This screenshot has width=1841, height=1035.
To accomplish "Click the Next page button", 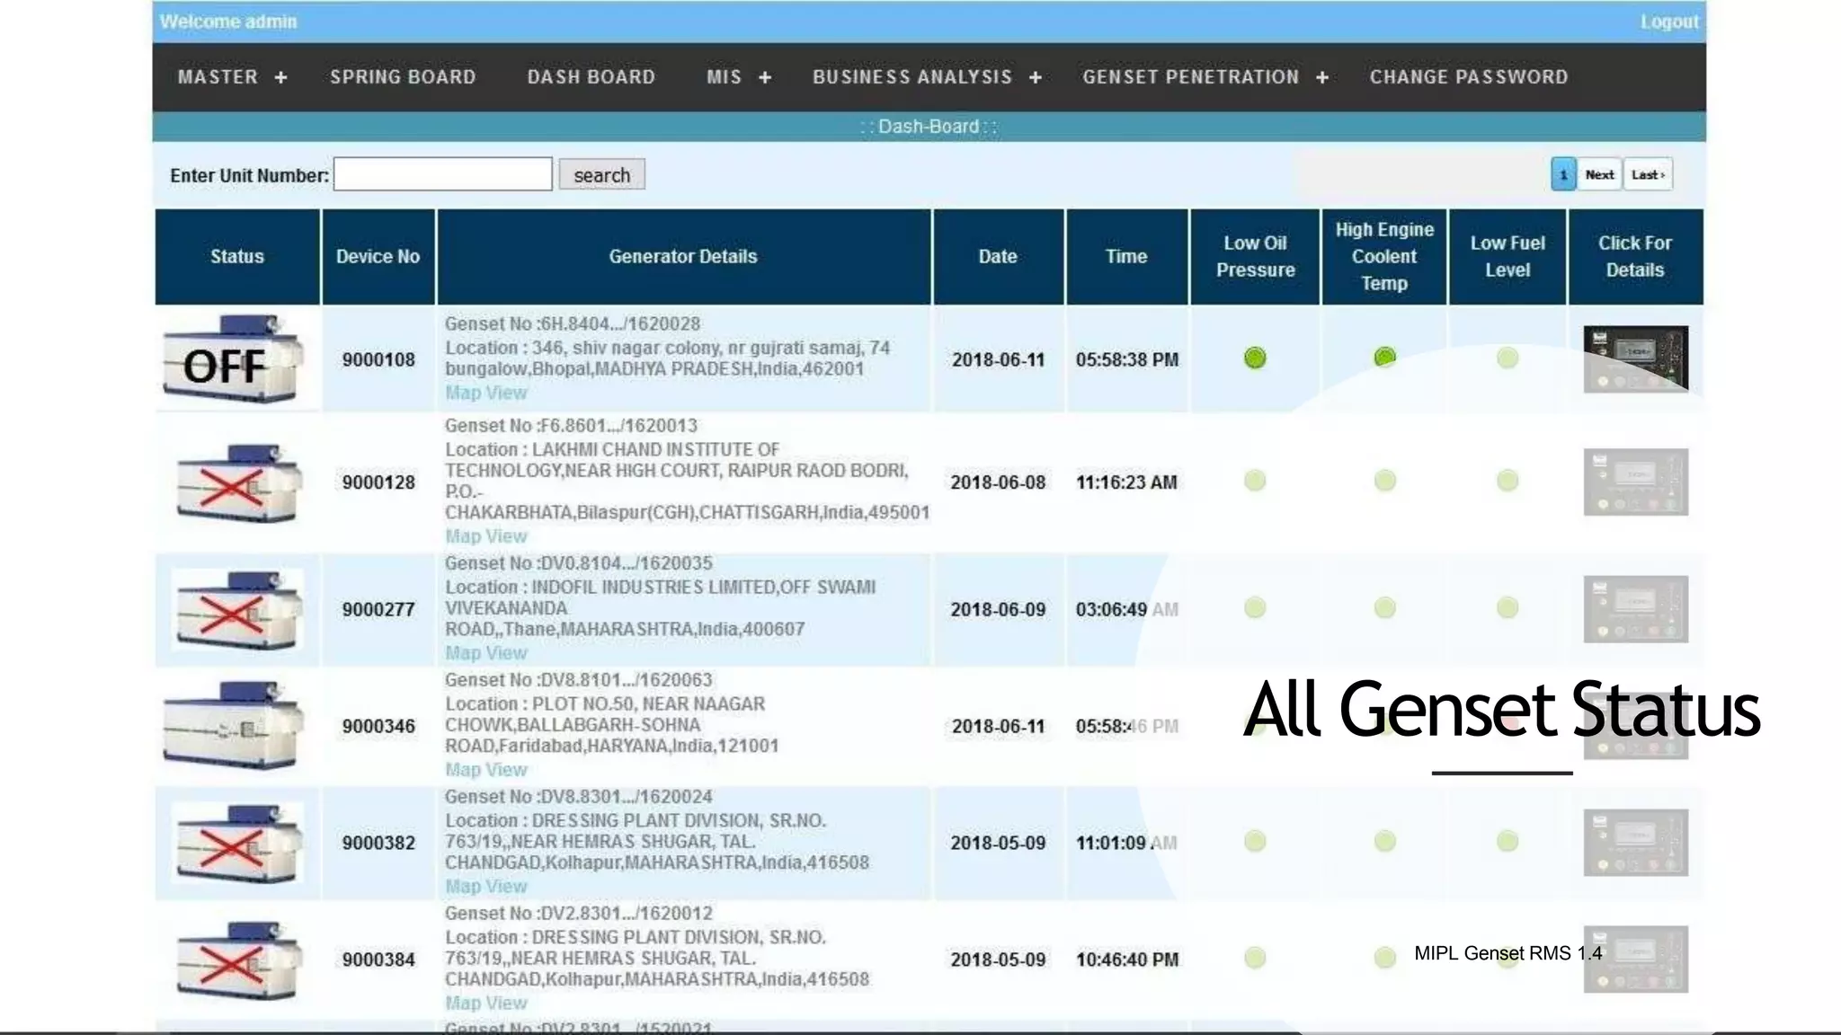I will 1599,174.
